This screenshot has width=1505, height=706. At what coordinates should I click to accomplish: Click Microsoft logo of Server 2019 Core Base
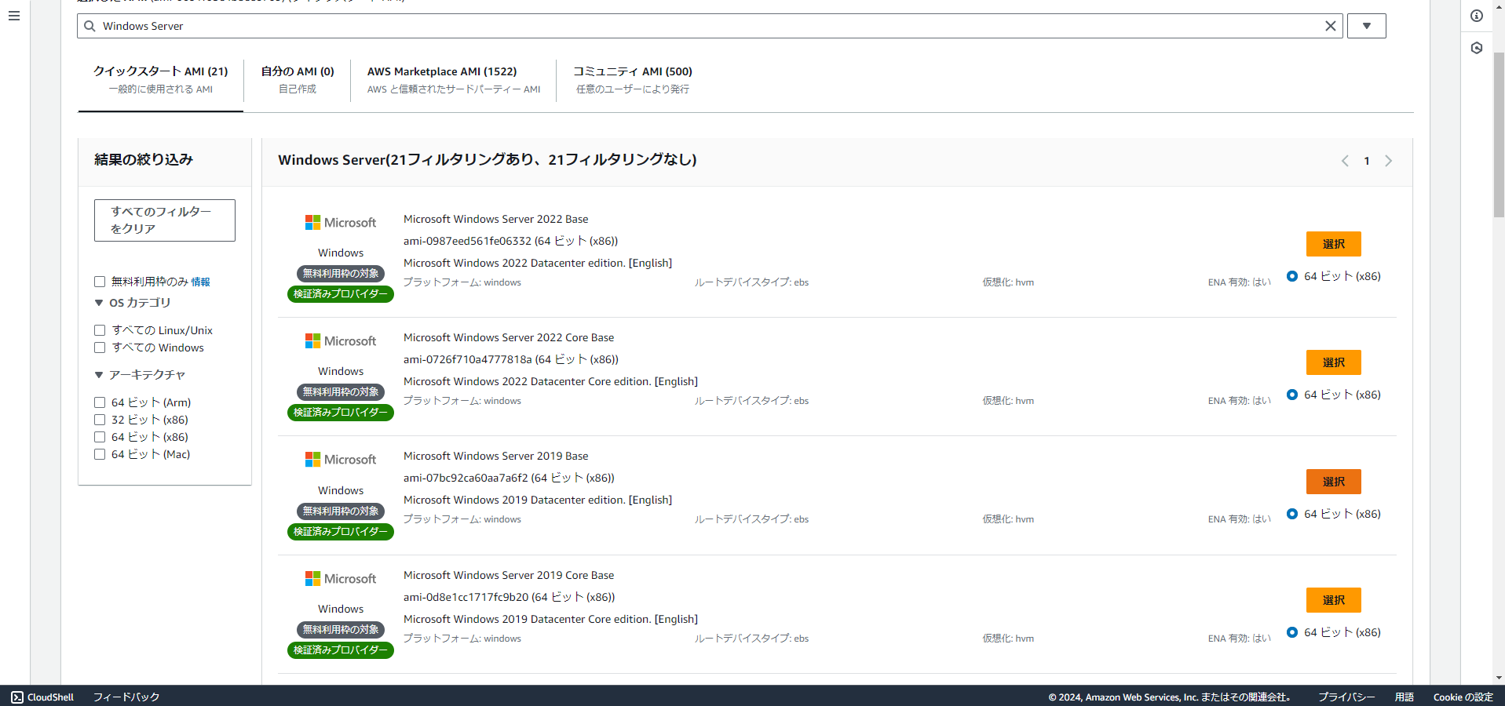341,579
